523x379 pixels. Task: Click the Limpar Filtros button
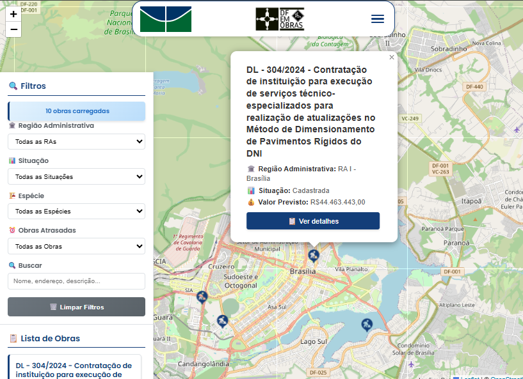click(x=76, y=307)
